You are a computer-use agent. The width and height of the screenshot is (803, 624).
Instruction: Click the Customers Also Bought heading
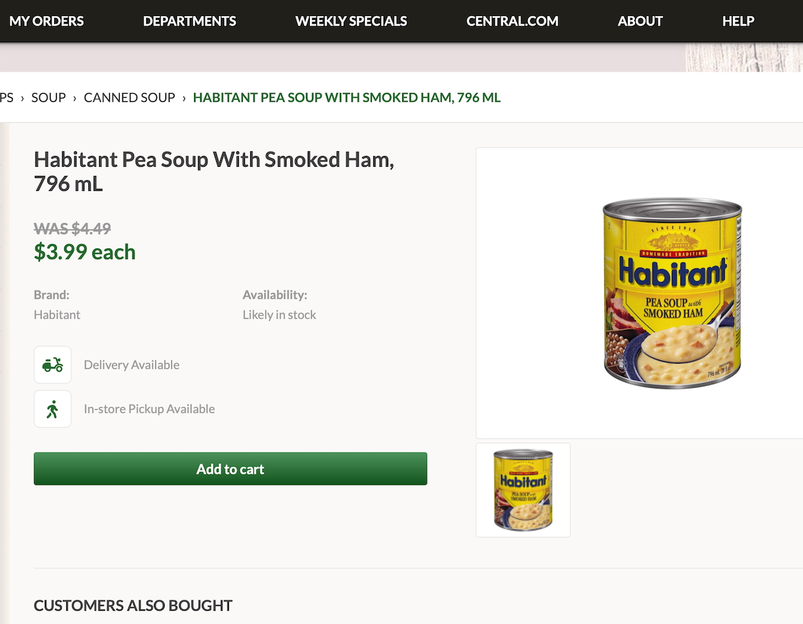pyautogui.click(x=133, y=605)
